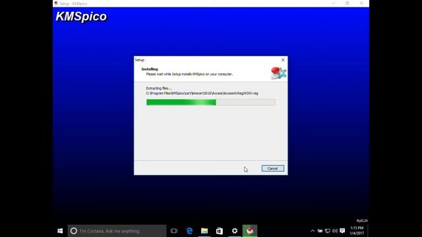The width and height of the screenshot is (422, 237).
Task: Close the Setup - KMSpico outer window
Action: pyautogui.click(x=361, y=3)
